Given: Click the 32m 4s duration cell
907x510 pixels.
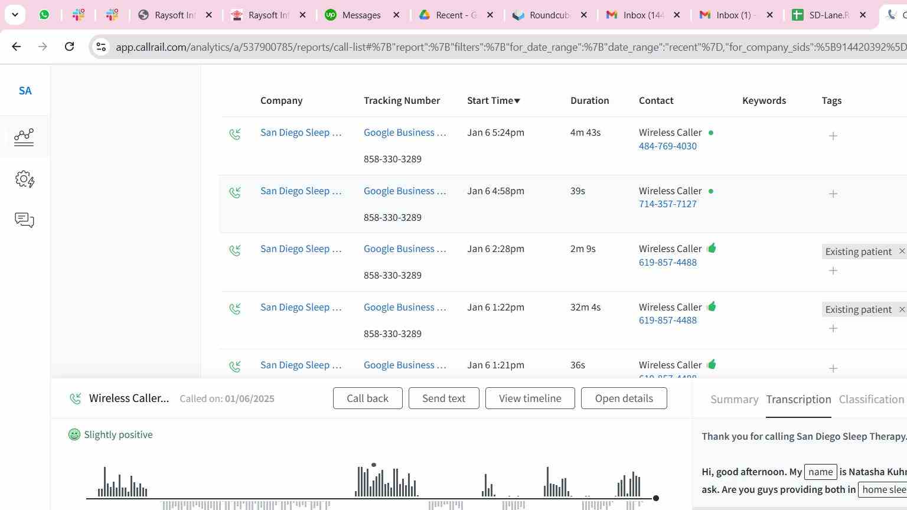Looking at the screenshot, I should click(x=585, y=308).
